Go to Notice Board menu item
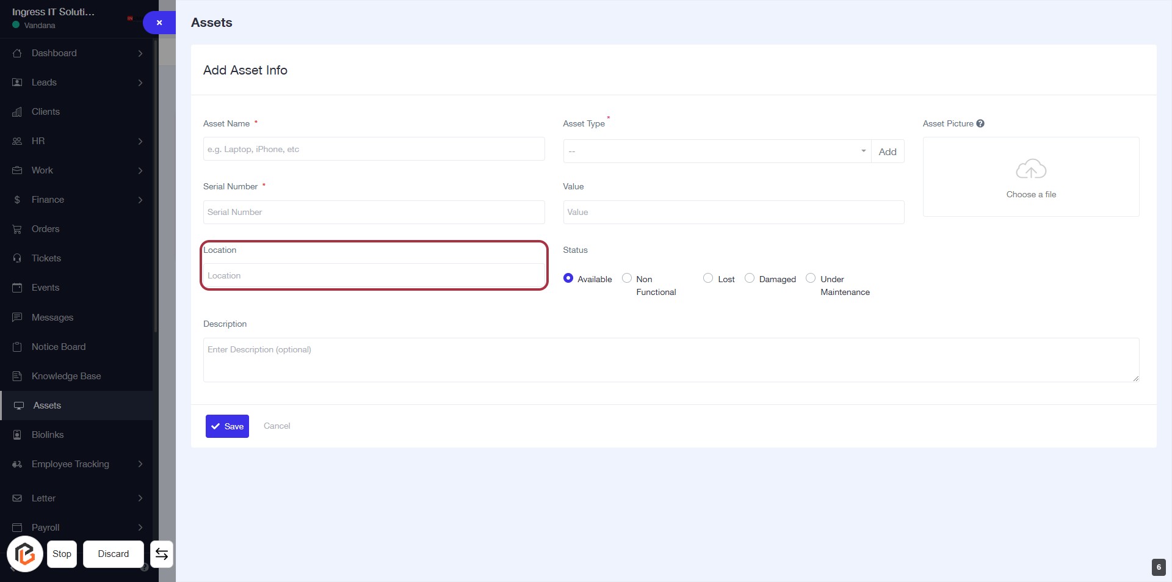 coord(59,347)
